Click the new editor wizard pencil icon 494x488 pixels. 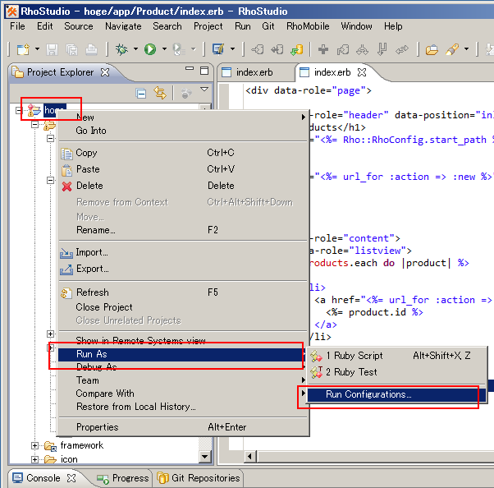pyautogui.click(x=218, y=49)
